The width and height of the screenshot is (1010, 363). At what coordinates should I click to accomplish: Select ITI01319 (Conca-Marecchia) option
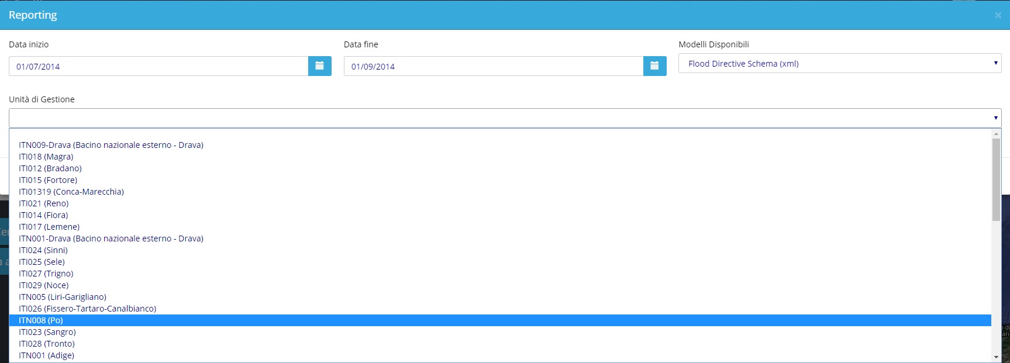click(500, 192)
